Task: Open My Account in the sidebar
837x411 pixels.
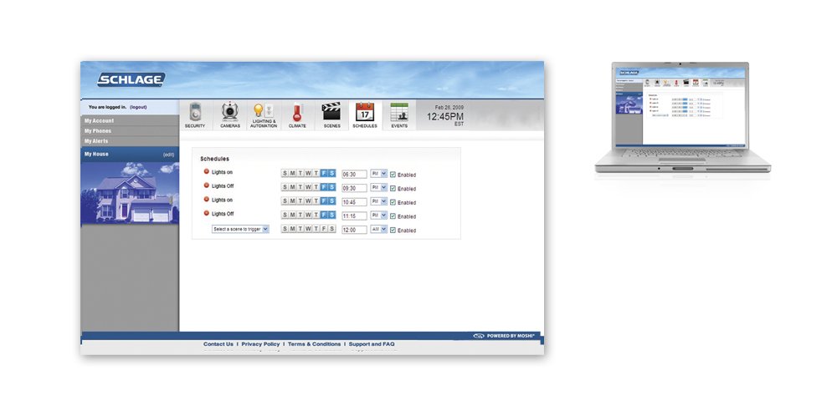Action: pos(100,121)
